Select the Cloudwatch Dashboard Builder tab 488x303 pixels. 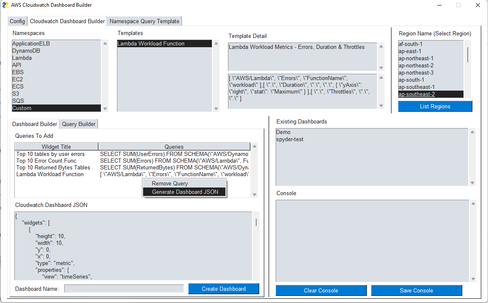click(x=67, y=21)
